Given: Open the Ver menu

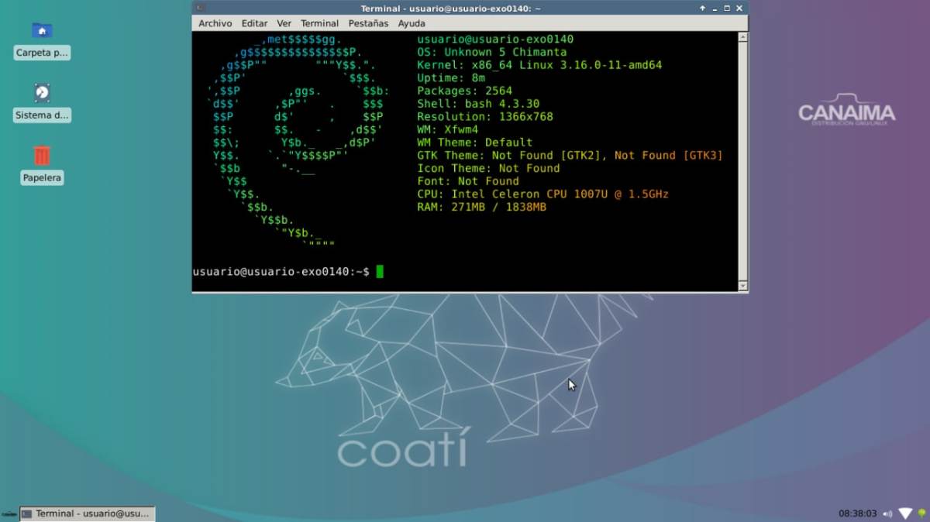Looking at the screenshot, I should pos(284,24).
